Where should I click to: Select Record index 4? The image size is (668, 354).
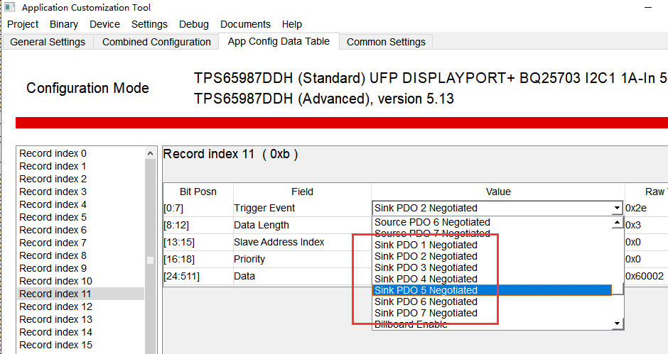(x=80, y=204)
